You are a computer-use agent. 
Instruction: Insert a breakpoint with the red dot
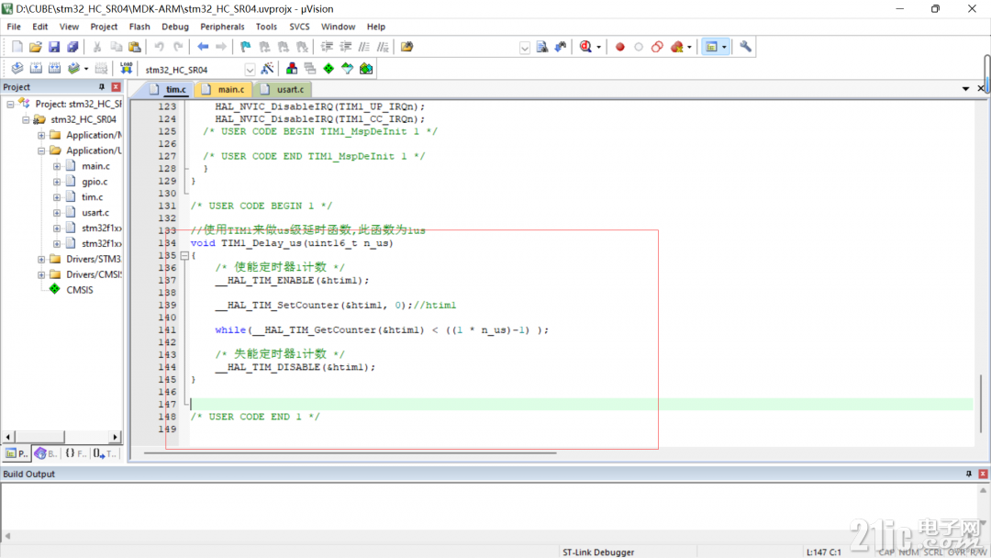pyautogui.click(x=620, y=47)
